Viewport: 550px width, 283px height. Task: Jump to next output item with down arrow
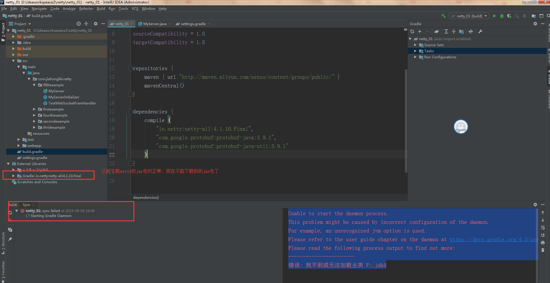click(x=543, y=220)
